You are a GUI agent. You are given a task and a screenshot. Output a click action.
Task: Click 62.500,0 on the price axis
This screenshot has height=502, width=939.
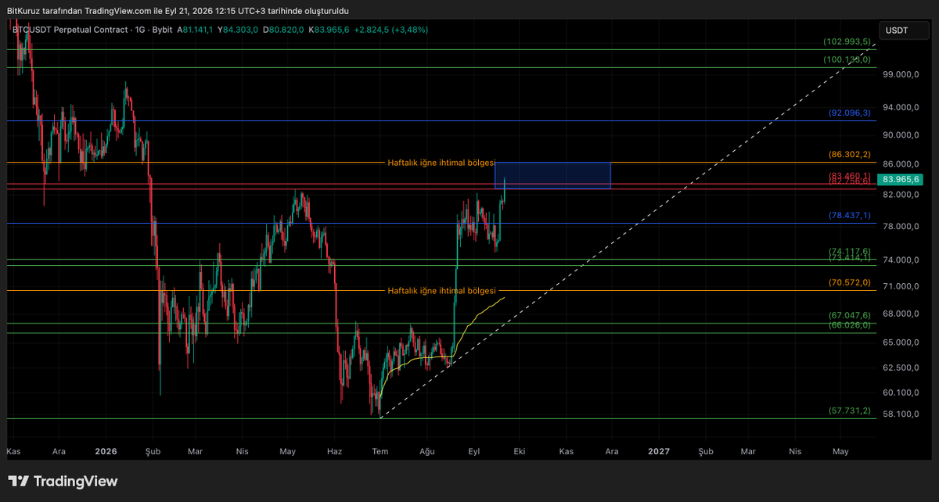(x=899, y=367)
